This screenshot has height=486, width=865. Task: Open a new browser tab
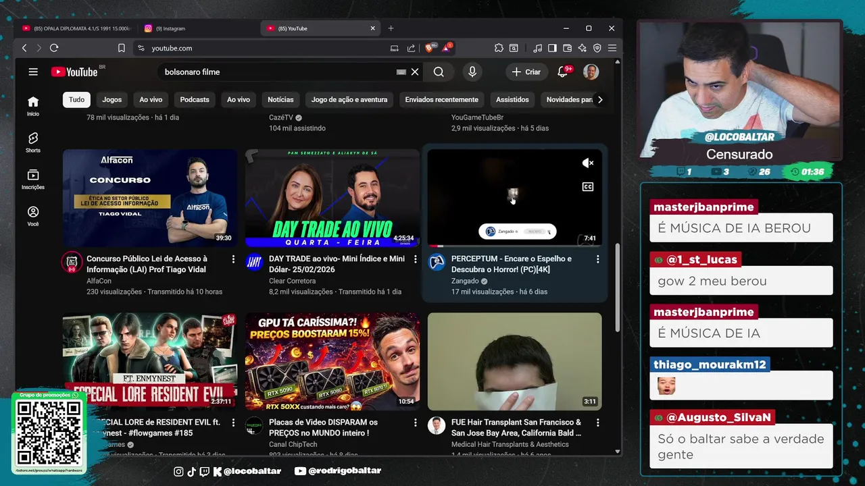coord(391,28)
